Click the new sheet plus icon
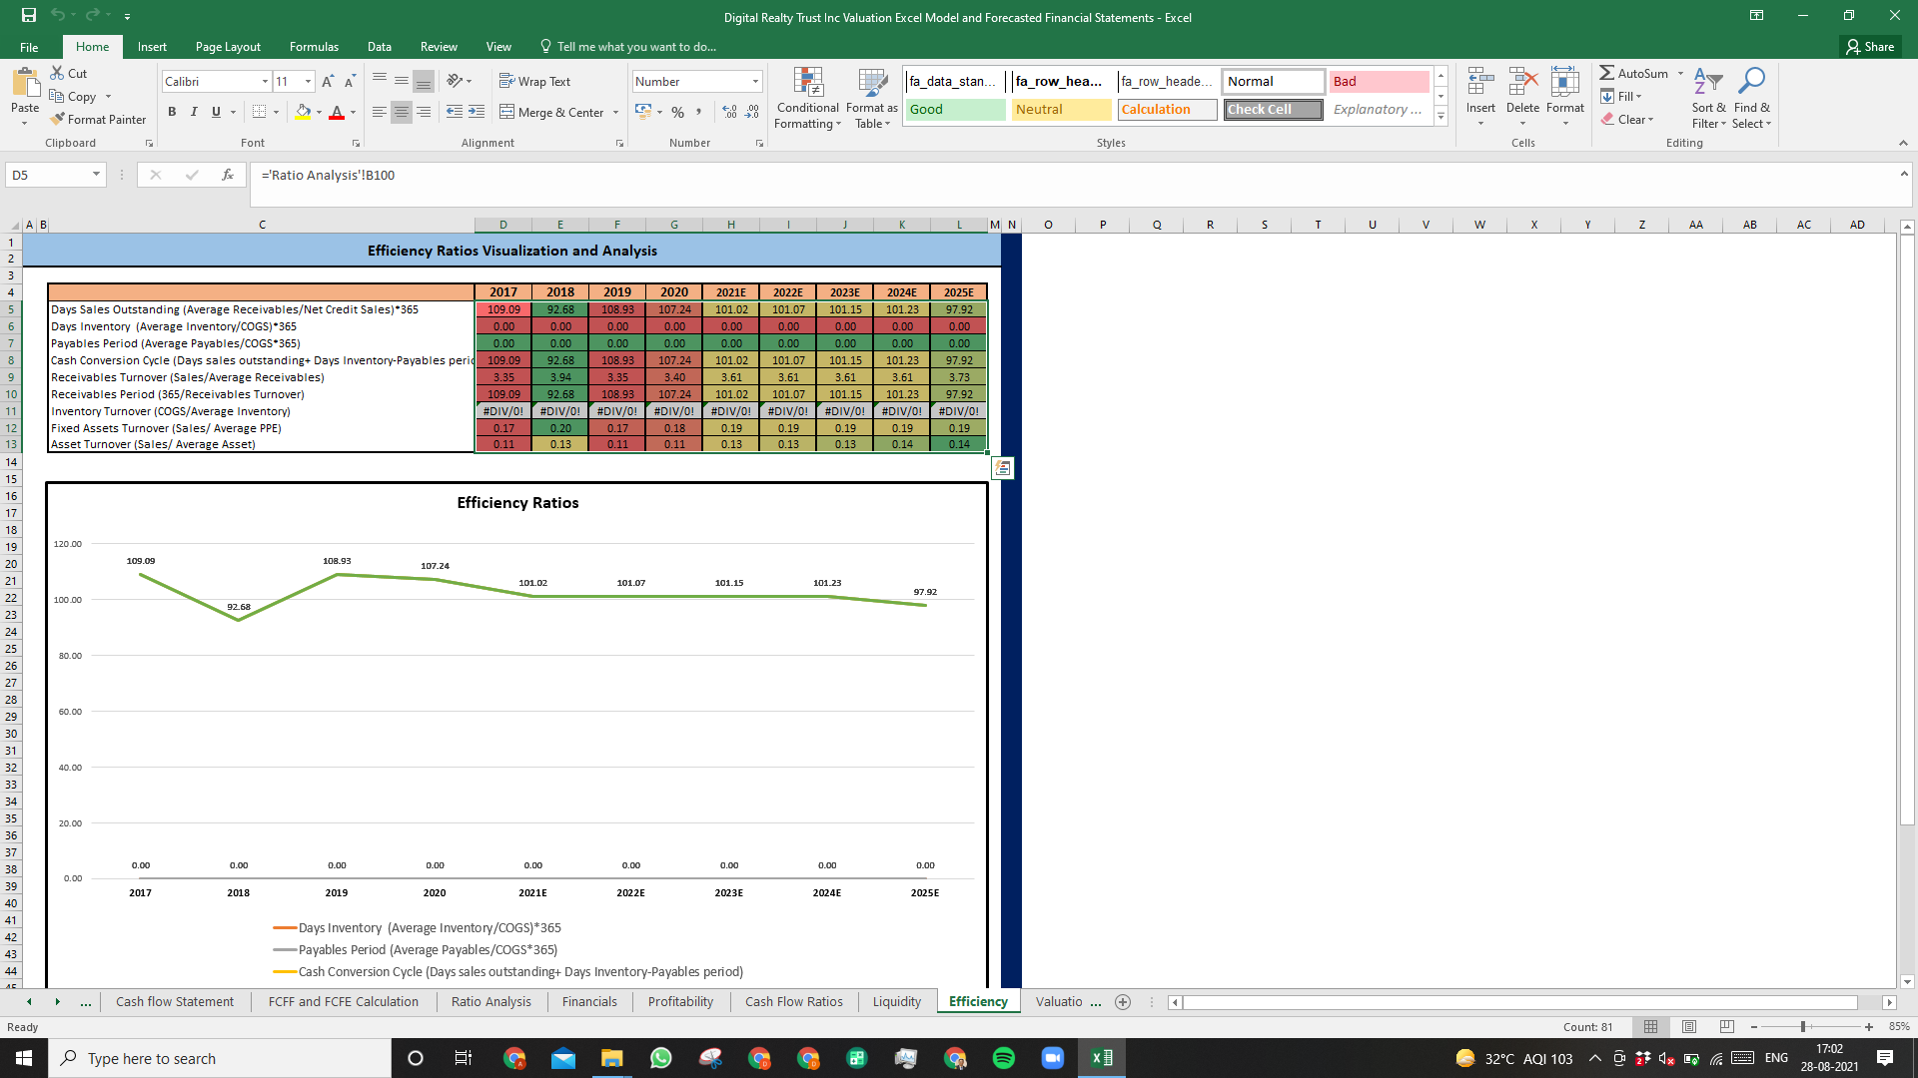The width and height of the screenshot is (1918, 1078). pos(1123,1002)
